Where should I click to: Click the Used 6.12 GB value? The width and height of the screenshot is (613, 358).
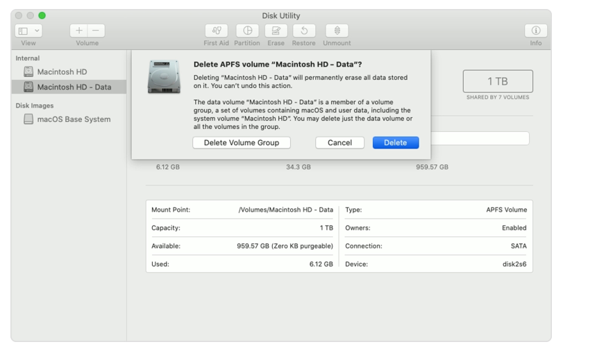[321, 264]
